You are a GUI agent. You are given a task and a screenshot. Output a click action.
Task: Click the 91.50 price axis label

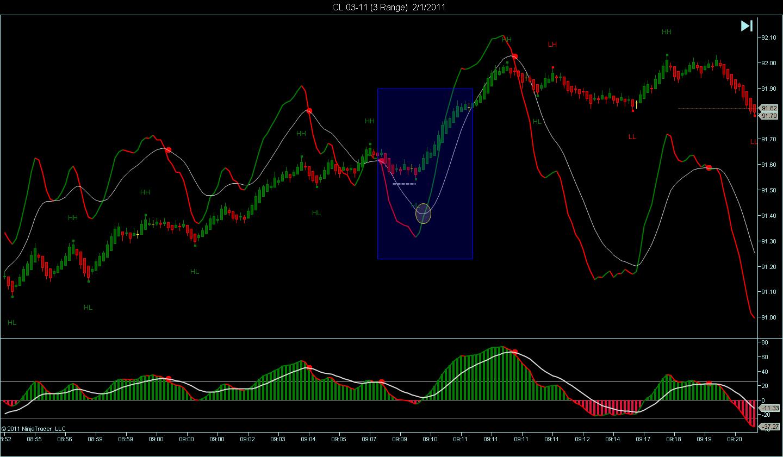769,190
